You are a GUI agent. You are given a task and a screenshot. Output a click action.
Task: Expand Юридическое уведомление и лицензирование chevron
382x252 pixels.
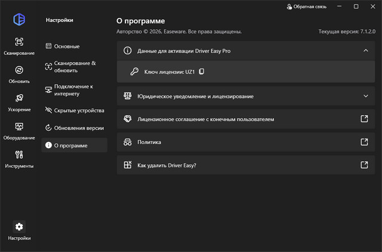pyautogui.click(x=366, y=96)
